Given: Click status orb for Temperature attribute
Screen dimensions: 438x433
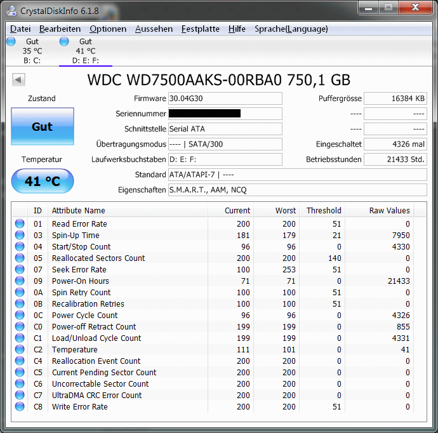Looking at the screenshot, I should click(20, 349).
